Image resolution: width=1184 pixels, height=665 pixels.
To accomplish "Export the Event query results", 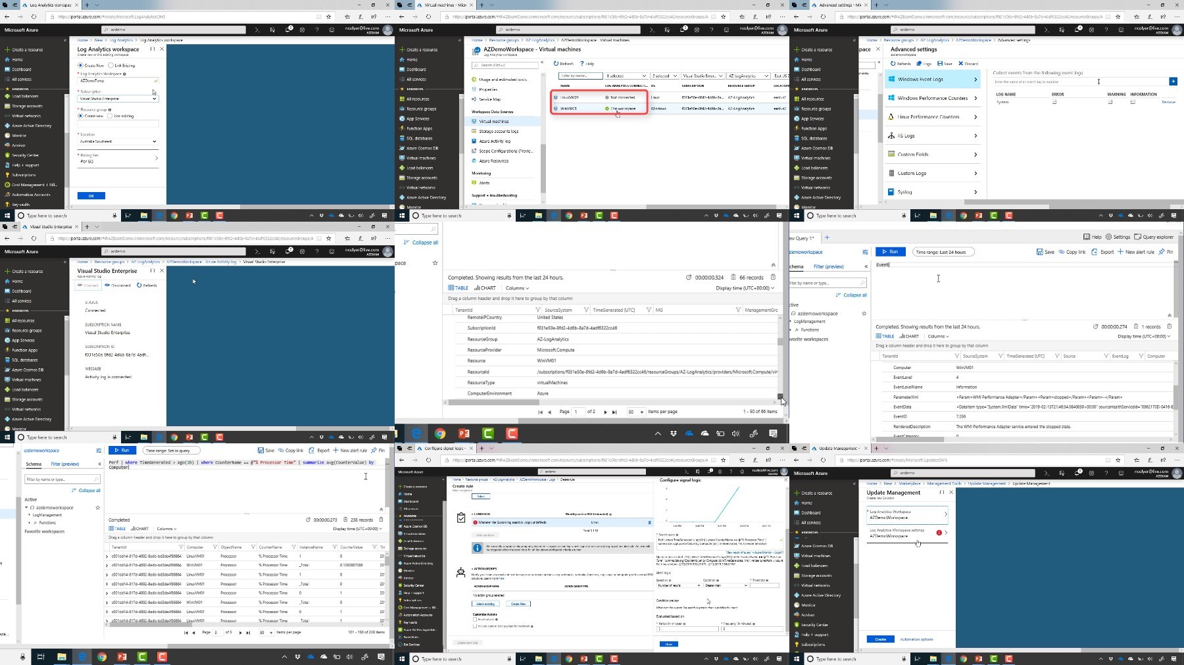I will (x=1102, y=252).
